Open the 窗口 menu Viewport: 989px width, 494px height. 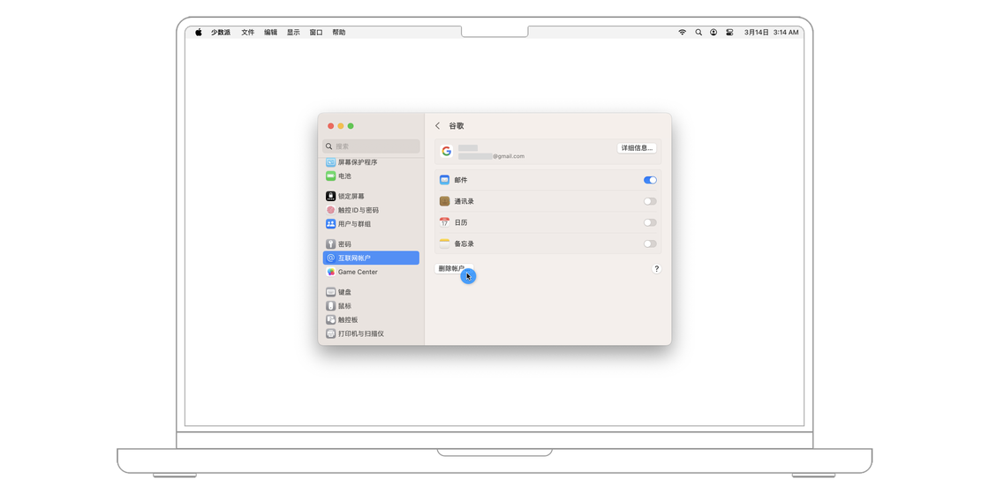316,32
